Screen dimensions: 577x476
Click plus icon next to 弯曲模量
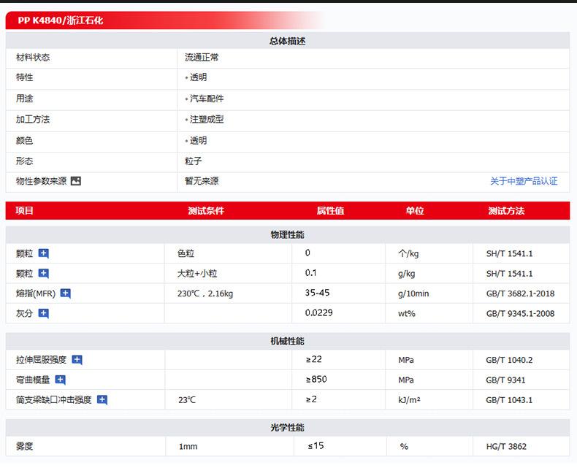tap(61, 380)
